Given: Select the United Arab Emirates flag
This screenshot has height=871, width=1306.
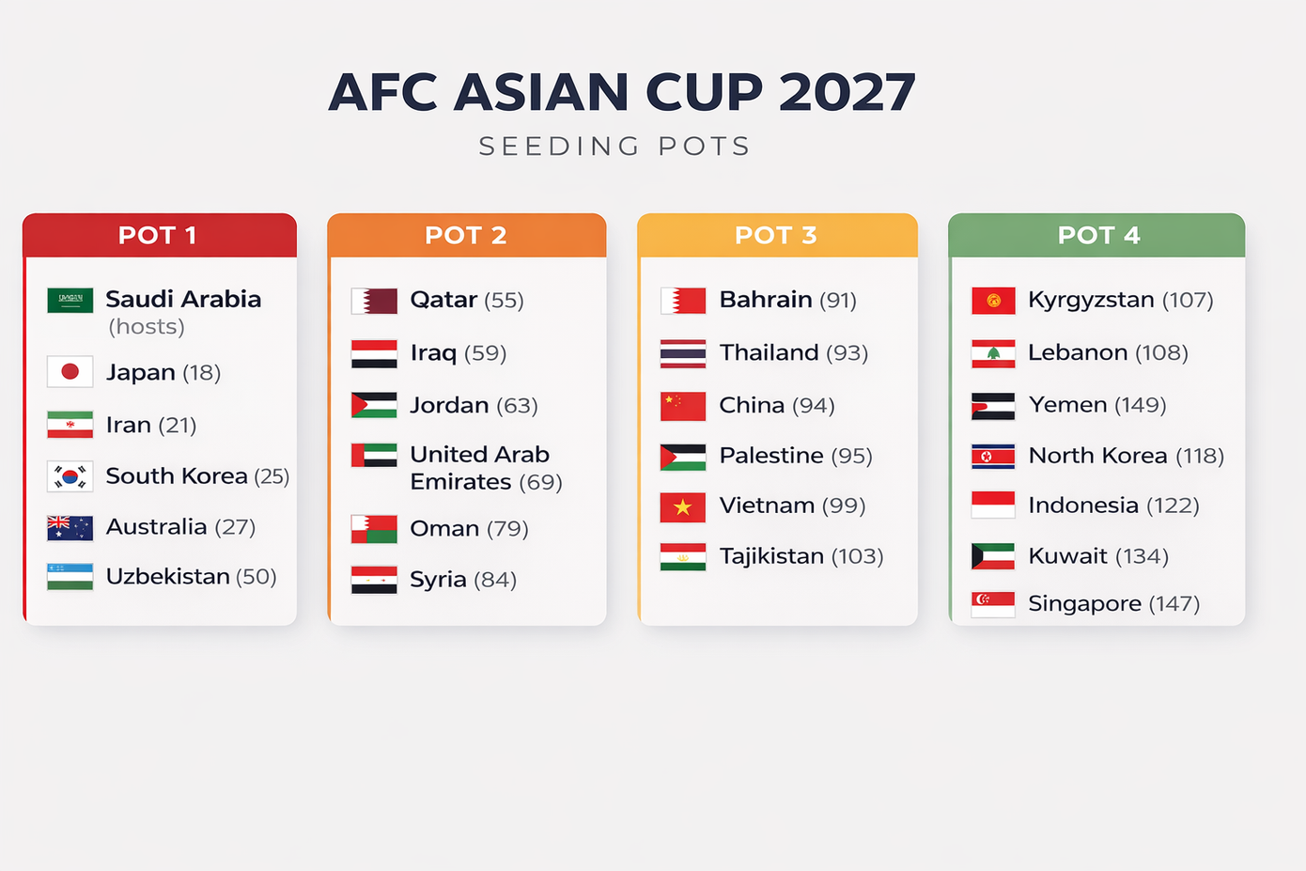Looking at the screenshot, I should pyautogui.click(x=374, y=456).
